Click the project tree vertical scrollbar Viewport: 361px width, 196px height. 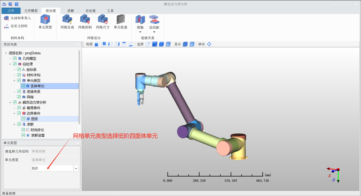tap(80, 87)
